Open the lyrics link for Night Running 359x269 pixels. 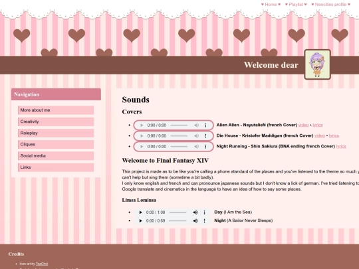coord(341,146)
